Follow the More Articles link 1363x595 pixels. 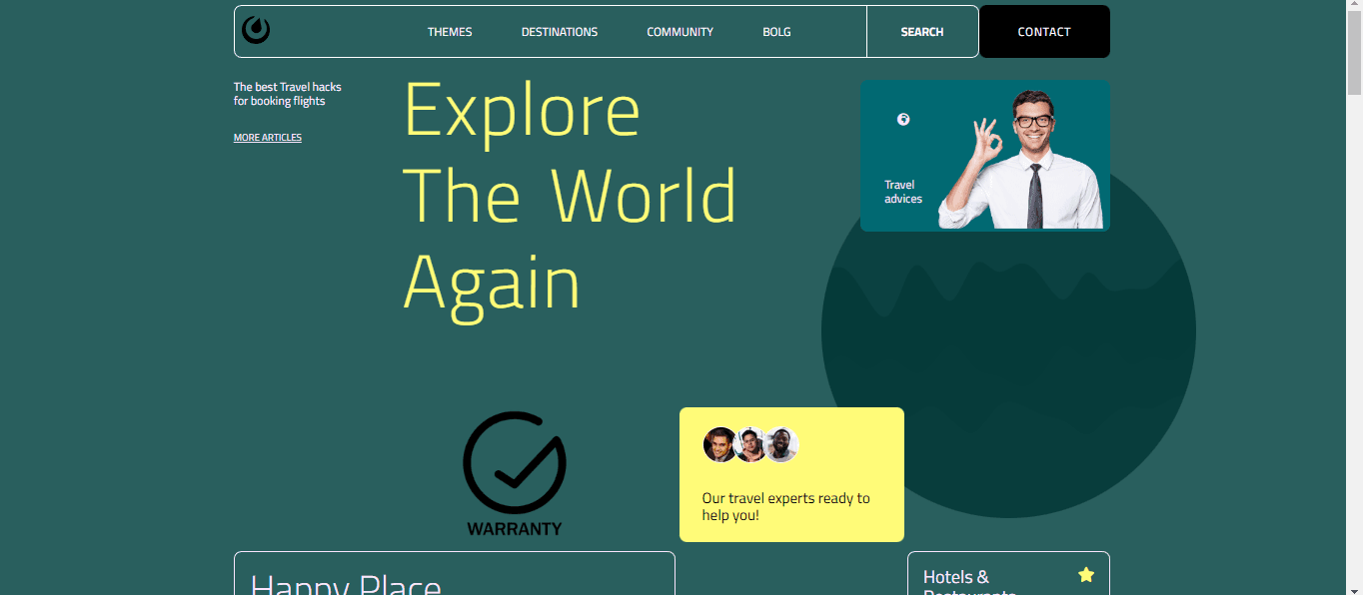(267, 138)
